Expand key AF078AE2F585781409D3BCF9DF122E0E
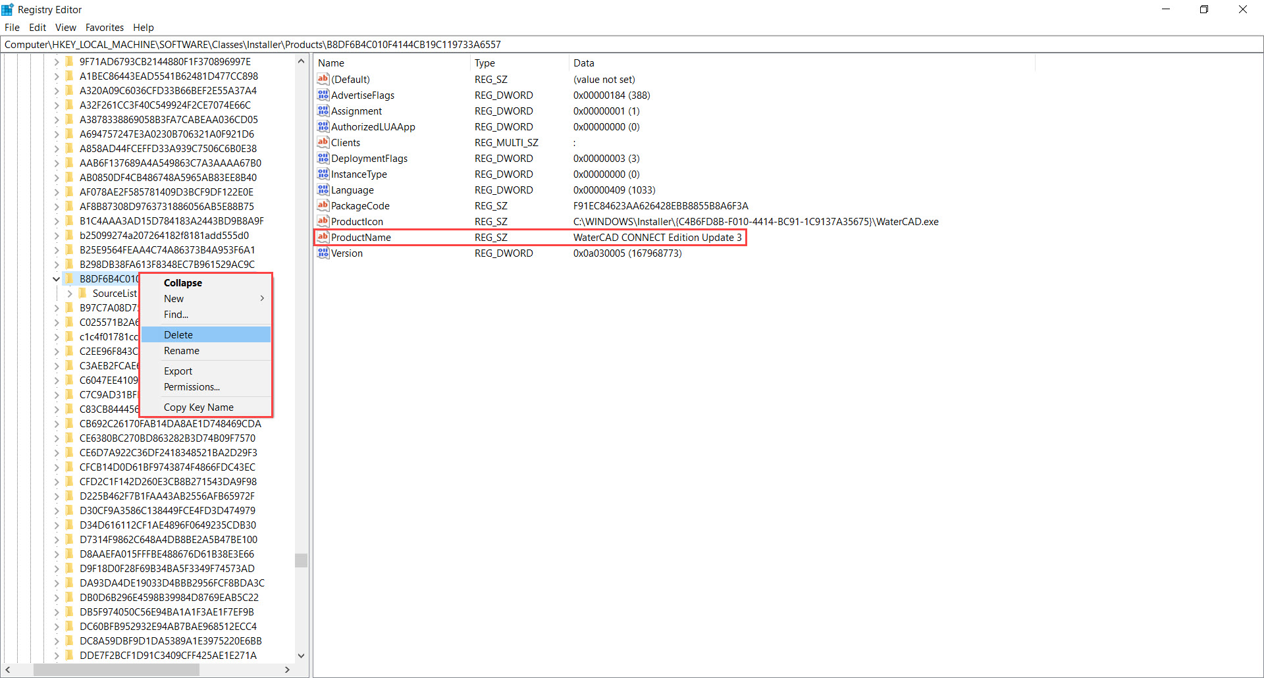The height and width of the screenshot is (678, 1264). point(57,192)
